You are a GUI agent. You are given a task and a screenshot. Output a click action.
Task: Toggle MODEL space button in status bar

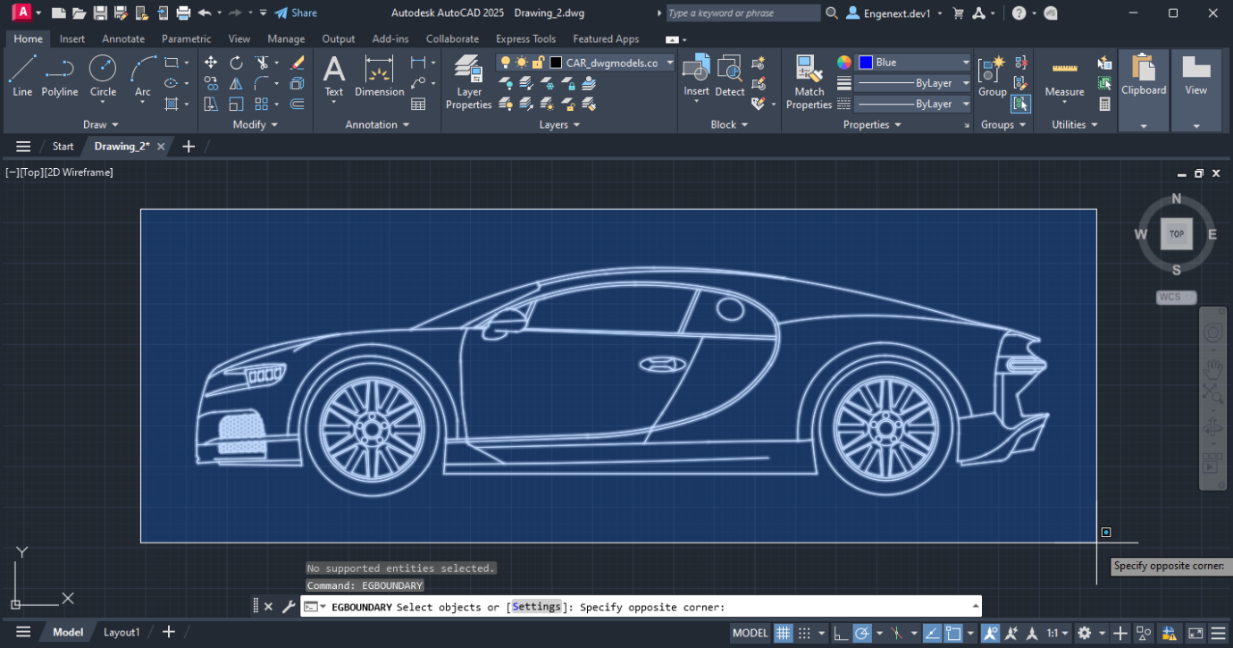point(750,633)
